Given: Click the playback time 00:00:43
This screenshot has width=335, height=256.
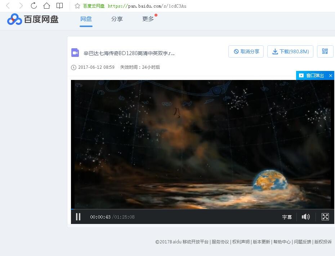Looking at the screenshot, I should click(x=100, y=217).
